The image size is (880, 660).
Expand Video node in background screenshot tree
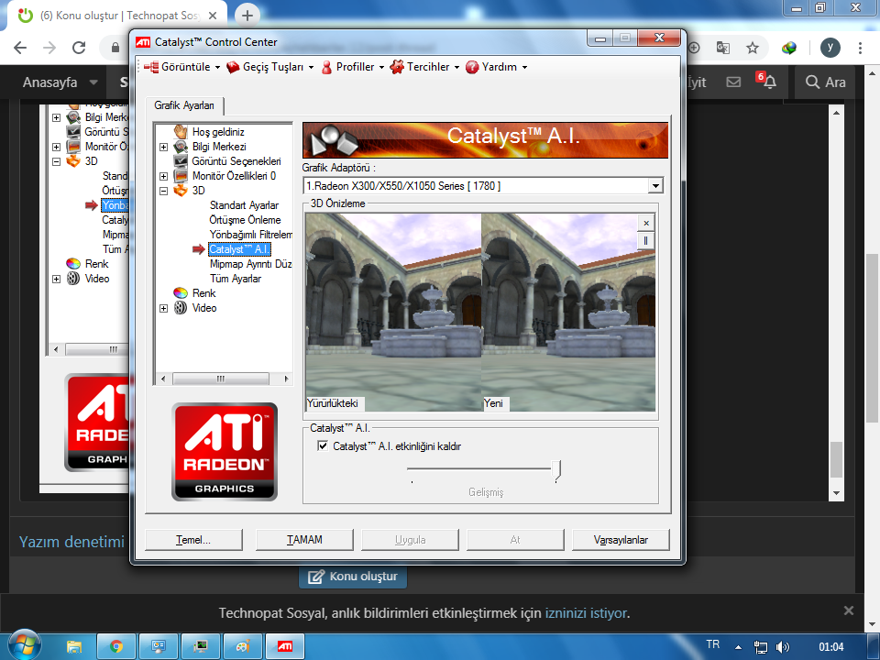pyautogui.click(x=56, y=279)
